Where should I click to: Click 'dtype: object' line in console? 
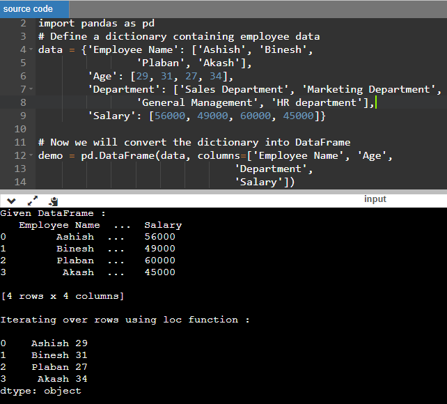pyautogui.click(x=40, y=391)
